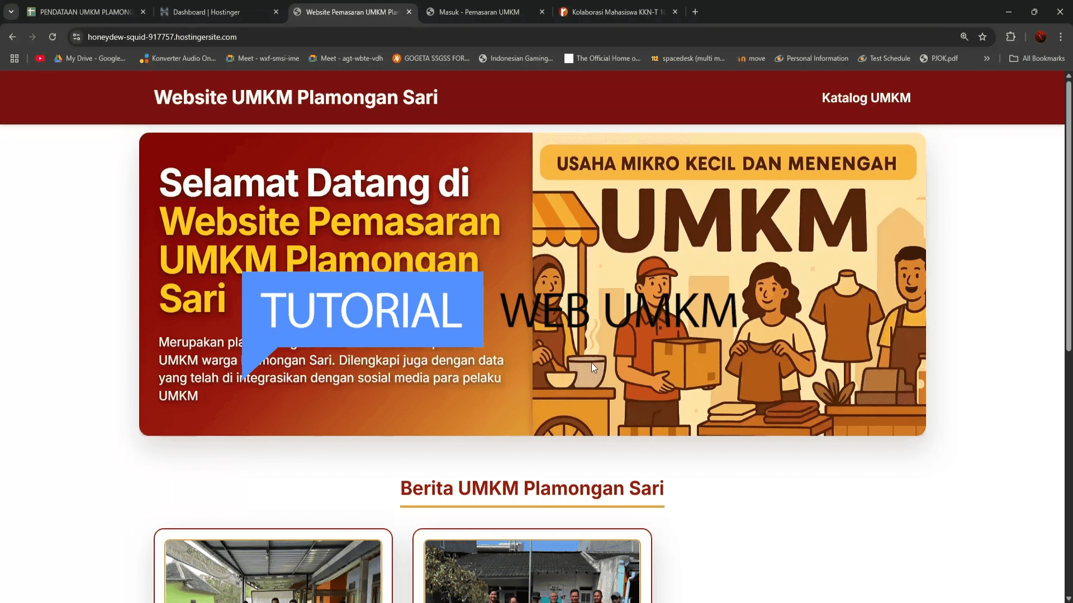Restore down the Chrome window
This screenshot has height=603, width=1073.
tap(1034, 12)
